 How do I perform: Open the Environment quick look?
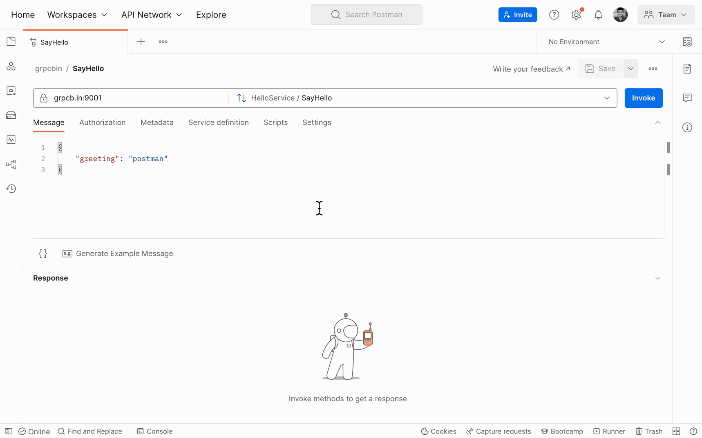click(x=688, y=41)
